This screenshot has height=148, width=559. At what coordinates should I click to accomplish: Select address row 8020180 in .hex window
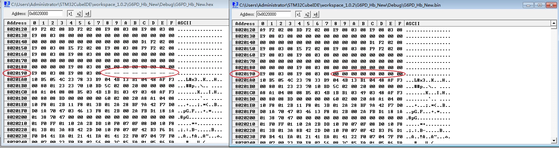coord(17,67)
